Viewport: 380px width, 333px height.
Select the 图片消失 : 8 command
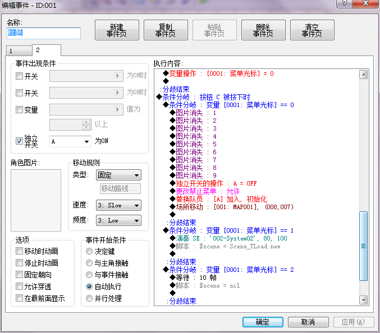193,168
